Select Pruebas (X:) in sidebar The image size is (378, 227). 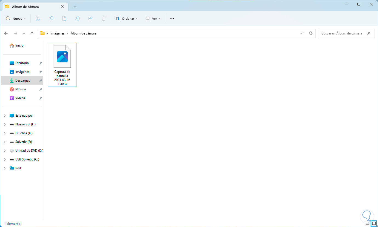[24, 133]
